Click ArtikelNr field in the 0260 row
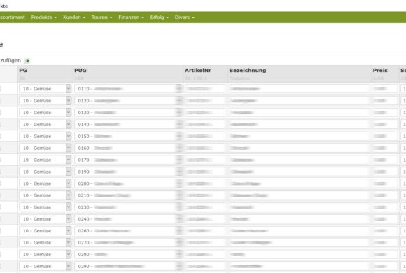The height and width of the screenshot is (273, 406). tap(205, 231)
